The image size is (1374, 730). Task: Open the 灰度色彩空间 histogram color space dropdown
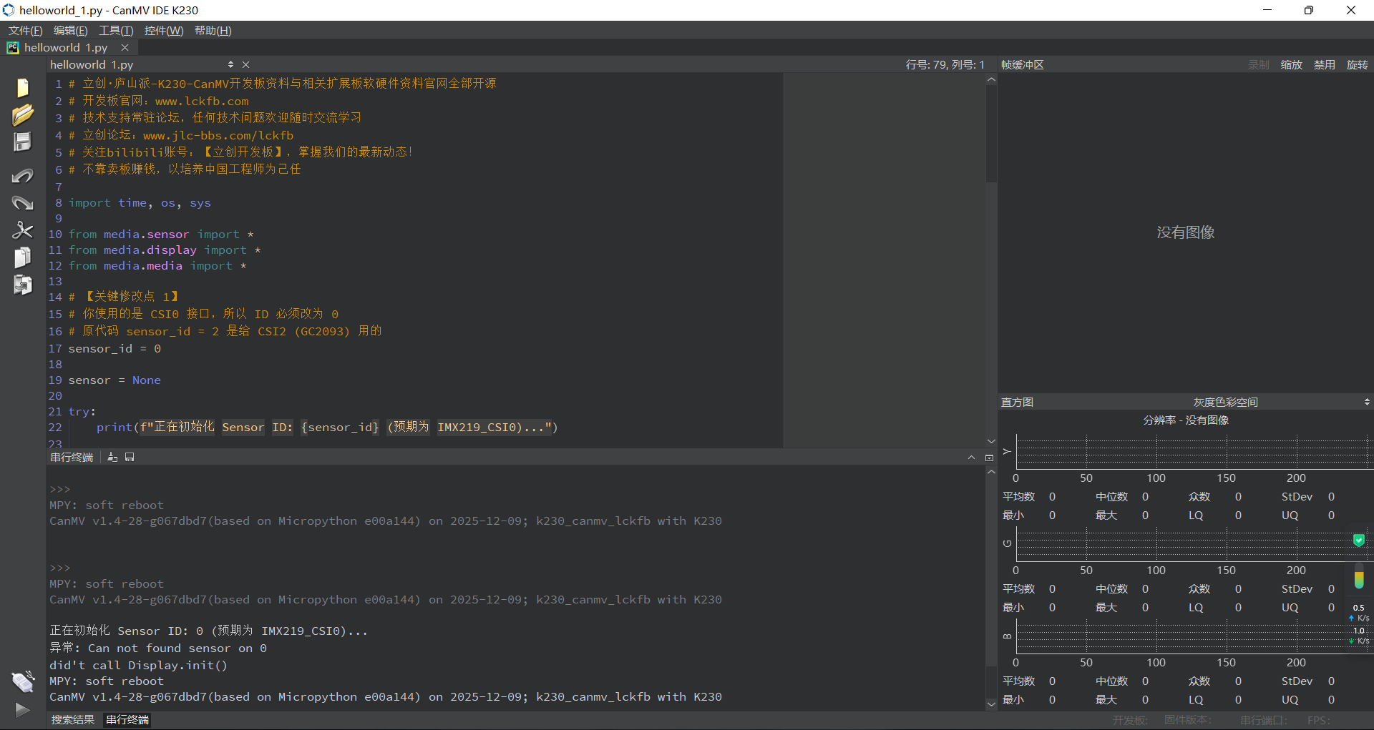tap(1280, 403)
